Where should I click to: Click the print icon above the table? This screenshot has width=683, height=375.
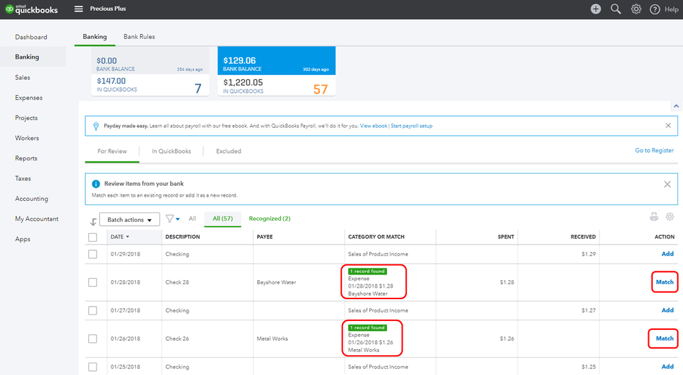[x=654, y=217]
